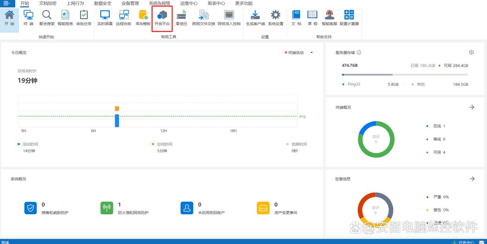Open the 智能客服 support icon
Screen dimensions: 487x244
tap(329, 18)
